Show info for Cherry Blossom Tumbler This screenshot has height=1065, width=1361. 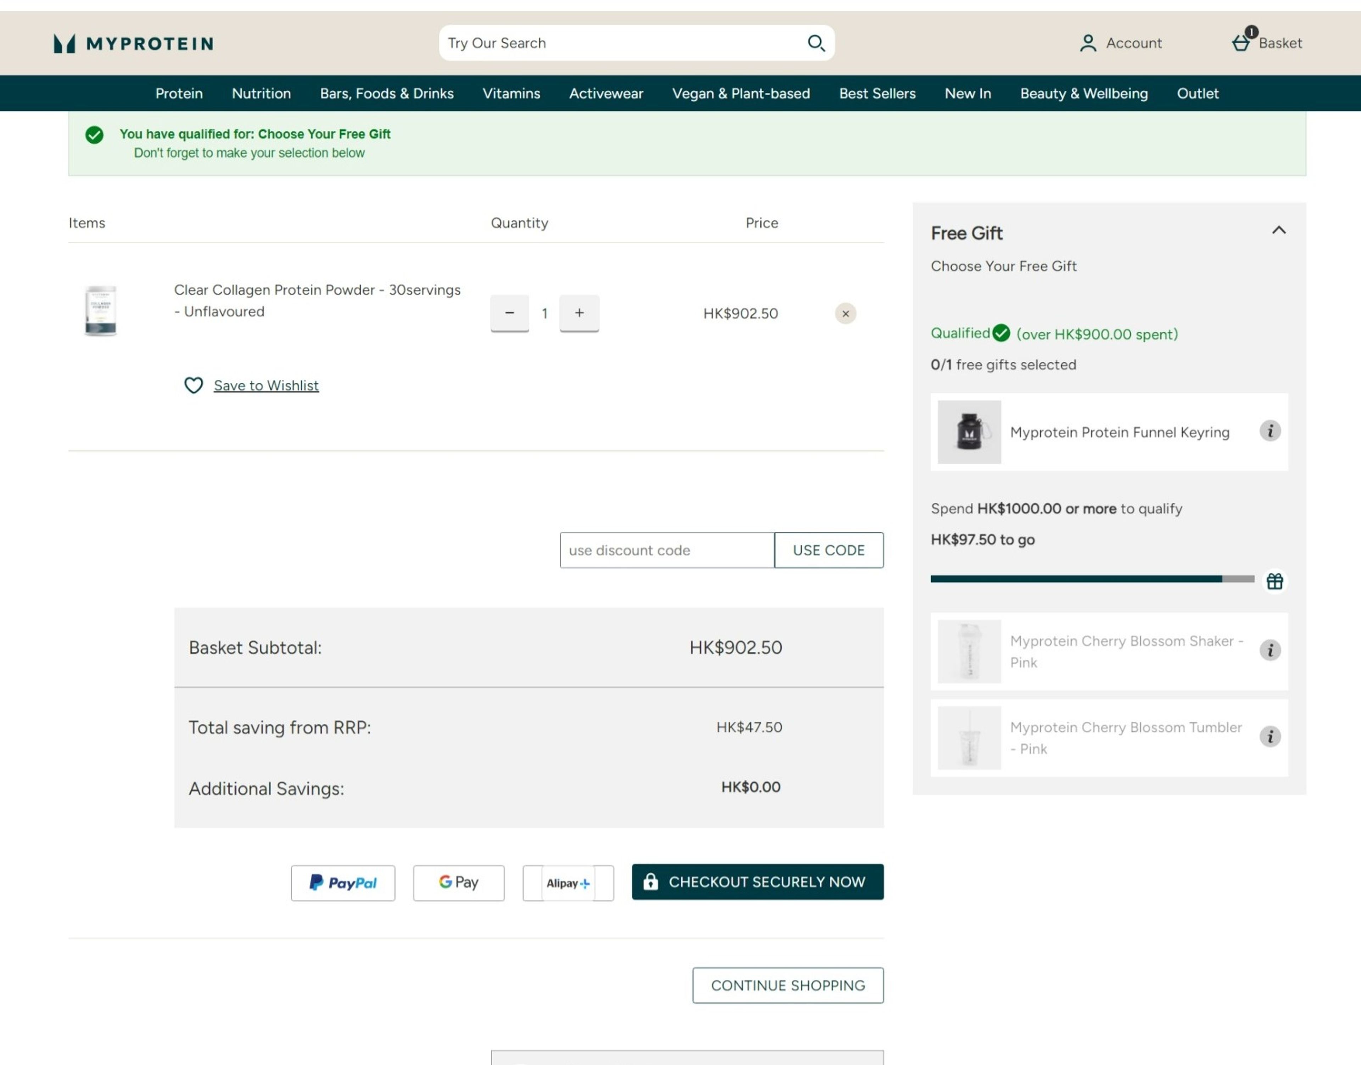click(x=1270, y=737)
